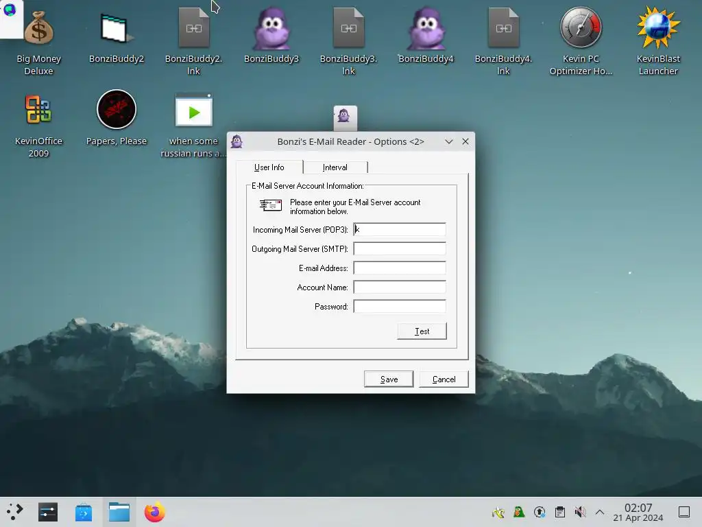Click the Account Name input field
Image resolution: width=702 pixels, height=527 pixels.
[400, 288]
